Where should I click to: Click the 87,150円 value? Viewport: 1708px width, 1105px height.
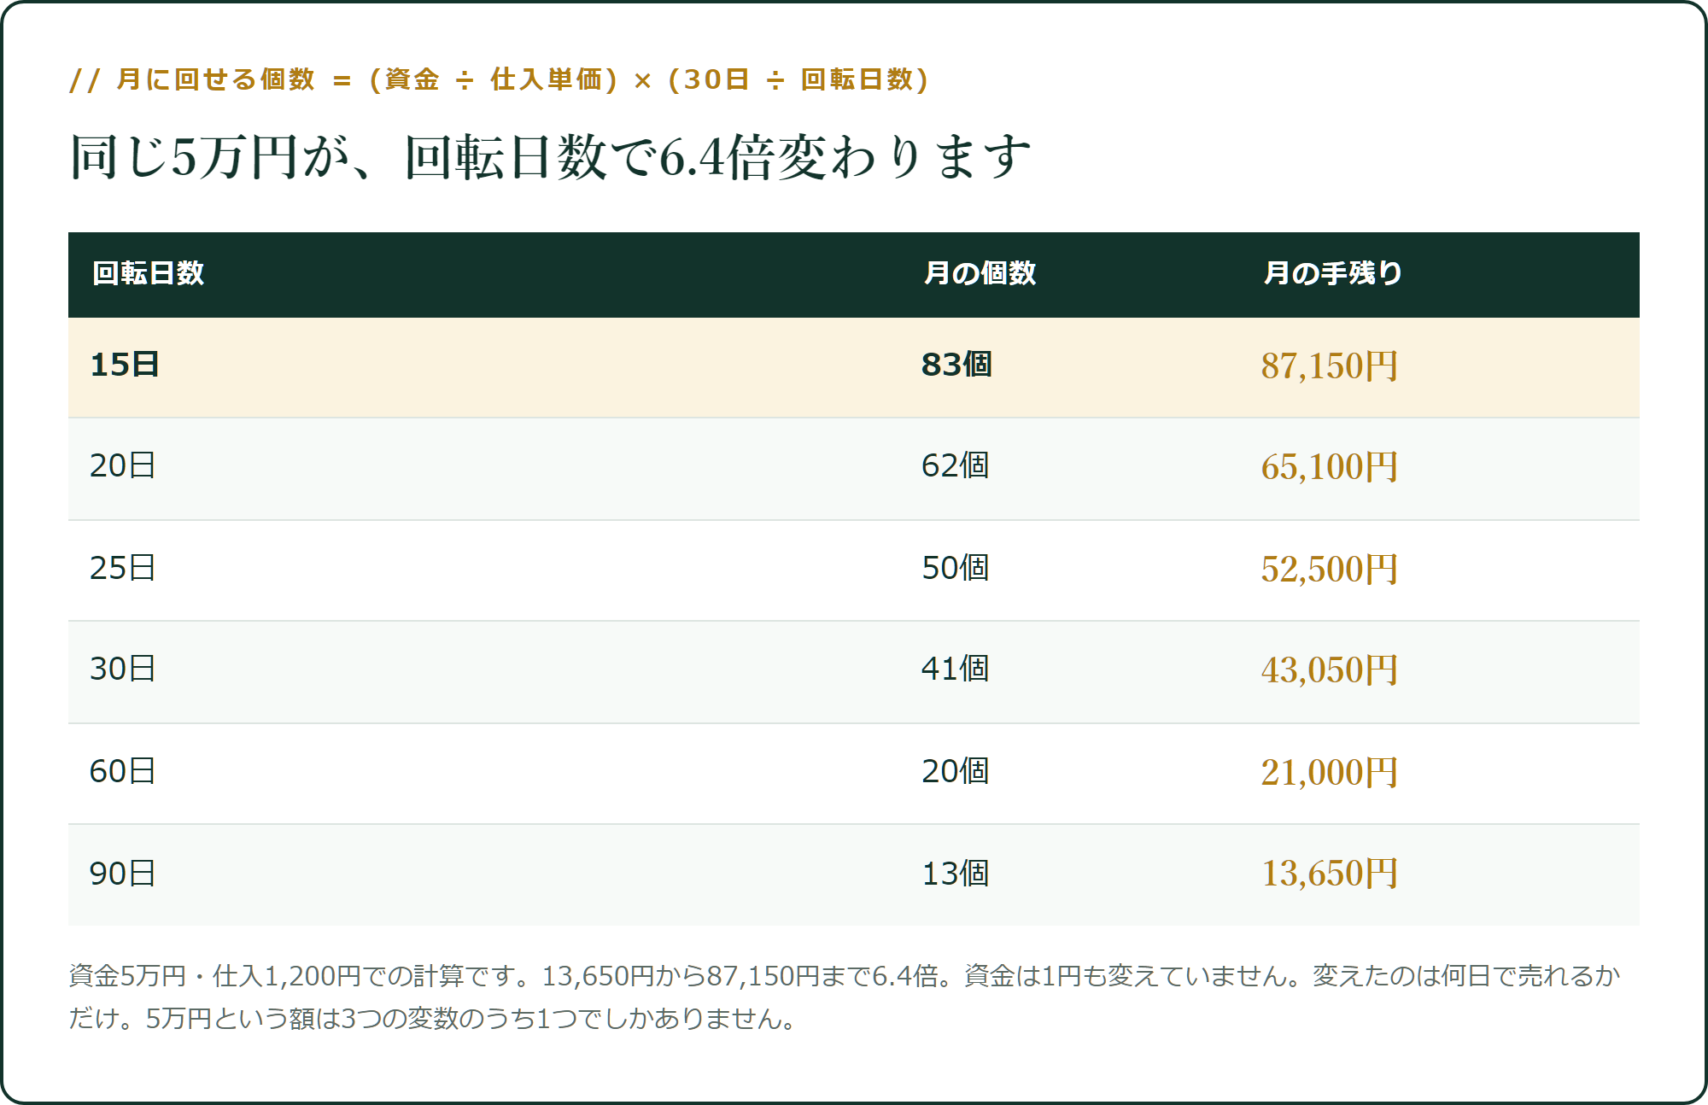(x=1330, y=366)
